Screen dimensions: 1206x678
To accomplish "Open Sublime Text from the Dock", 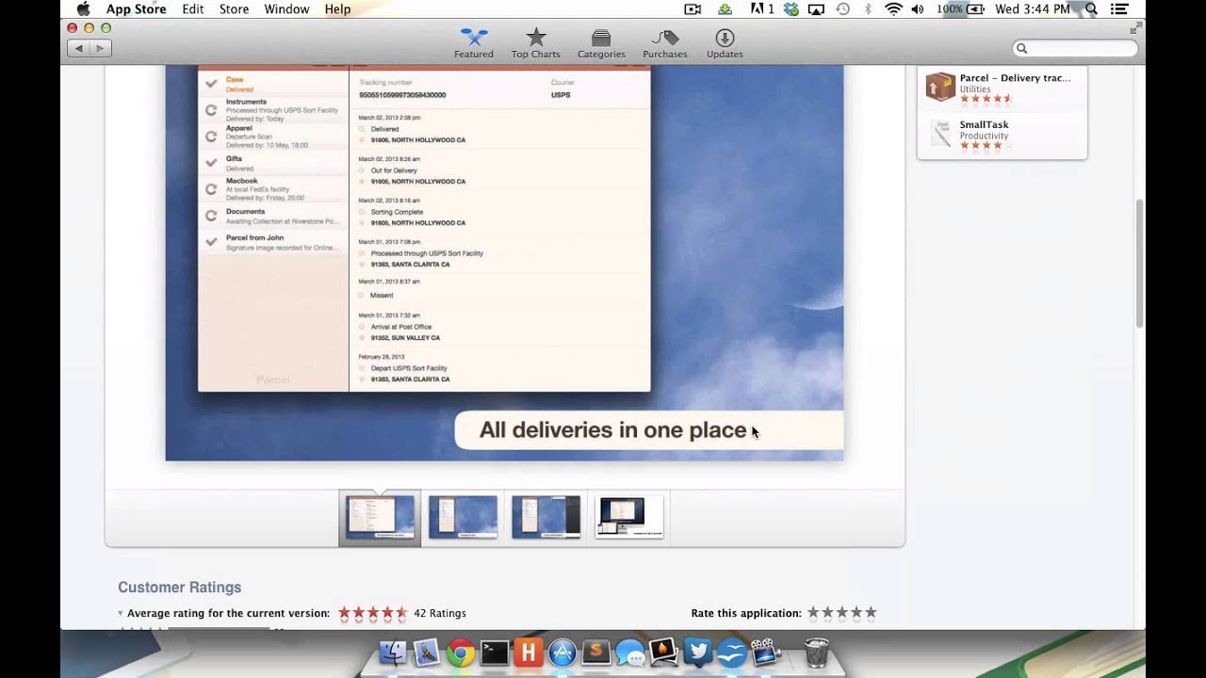I will click(x=596, y=652).
